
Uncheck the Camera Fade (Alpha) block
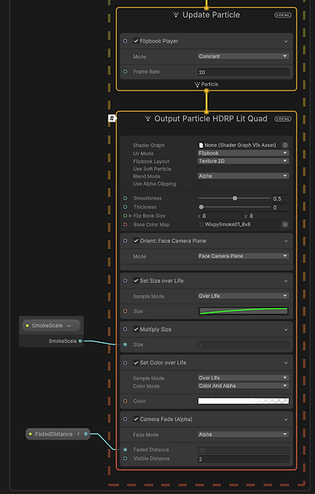pyautogui.click(x=135, y=419)
